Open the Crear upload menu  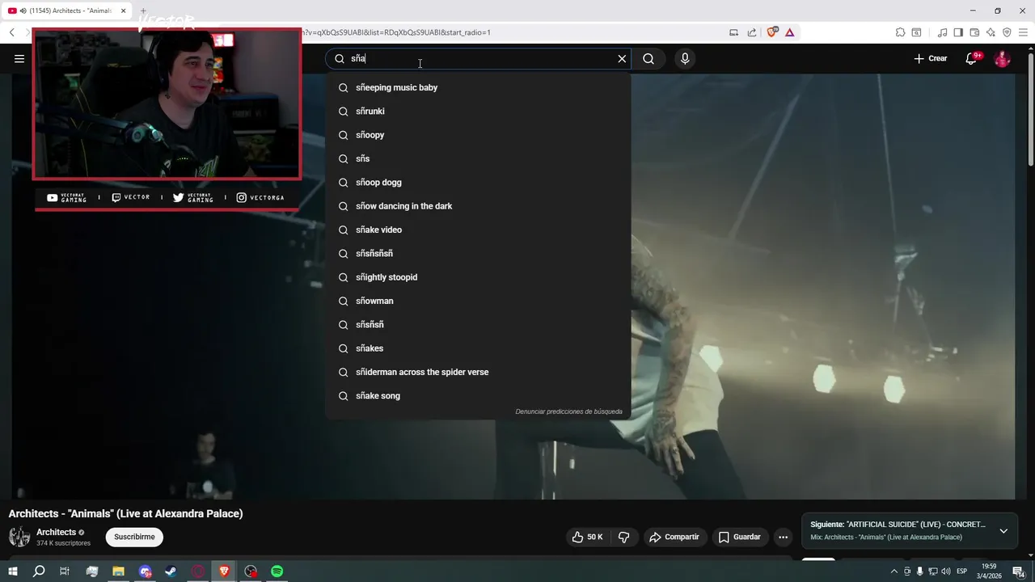point(931,58)
